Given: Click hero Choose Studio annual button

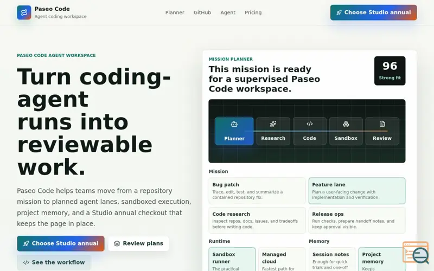Looking at the screenshot, I should click(x=61, y=243).
